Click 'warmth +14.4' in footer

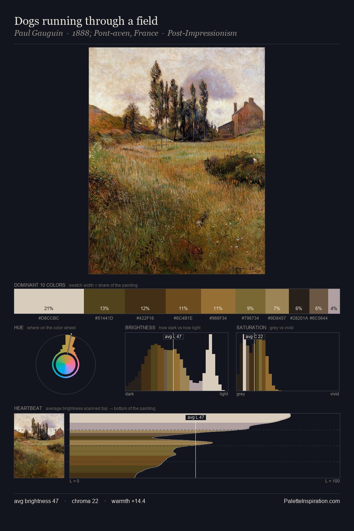click(x=129, y=501)
